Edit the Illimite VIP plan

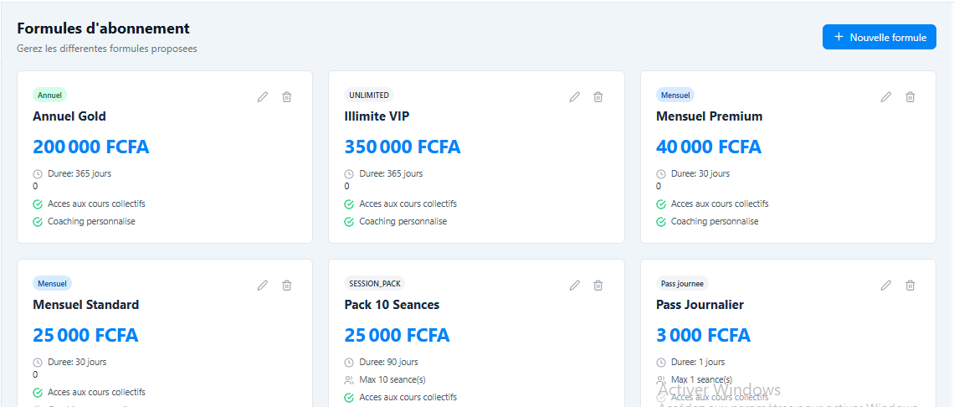(x=574, y=97)
